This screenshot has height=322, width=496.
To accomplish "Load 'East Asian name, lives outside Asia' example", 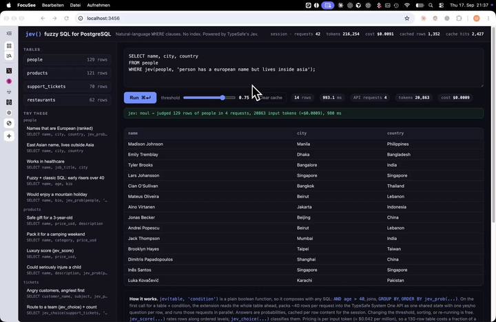I will (x=67, y=147).
